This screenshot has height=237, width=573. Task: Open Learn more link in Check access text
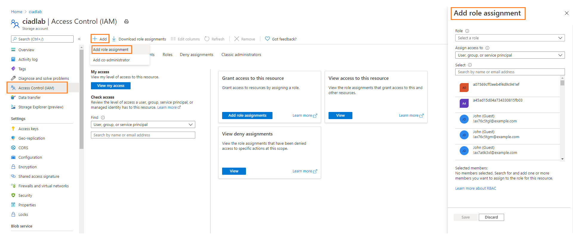[169, 107]
